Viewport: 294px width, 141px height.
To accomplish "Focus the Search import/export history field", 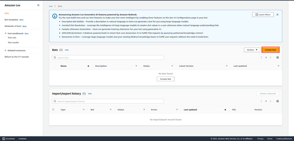I will [108, 101].
